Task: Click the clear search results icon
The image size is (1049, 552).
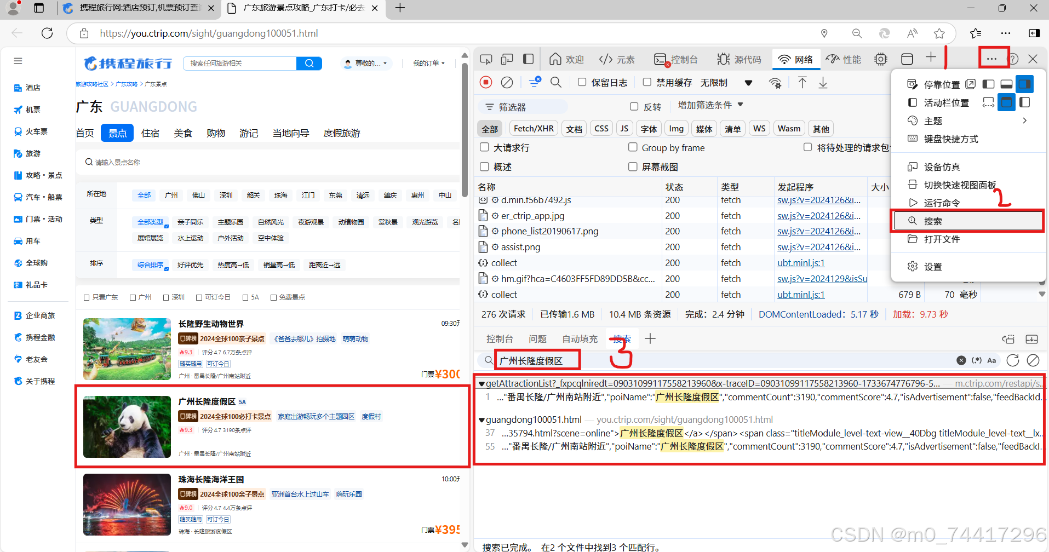Action: pyautogui.click(x=1033, y=360)
